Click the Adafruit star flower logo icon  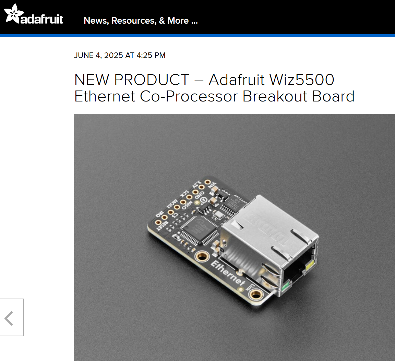pos(14,14)
